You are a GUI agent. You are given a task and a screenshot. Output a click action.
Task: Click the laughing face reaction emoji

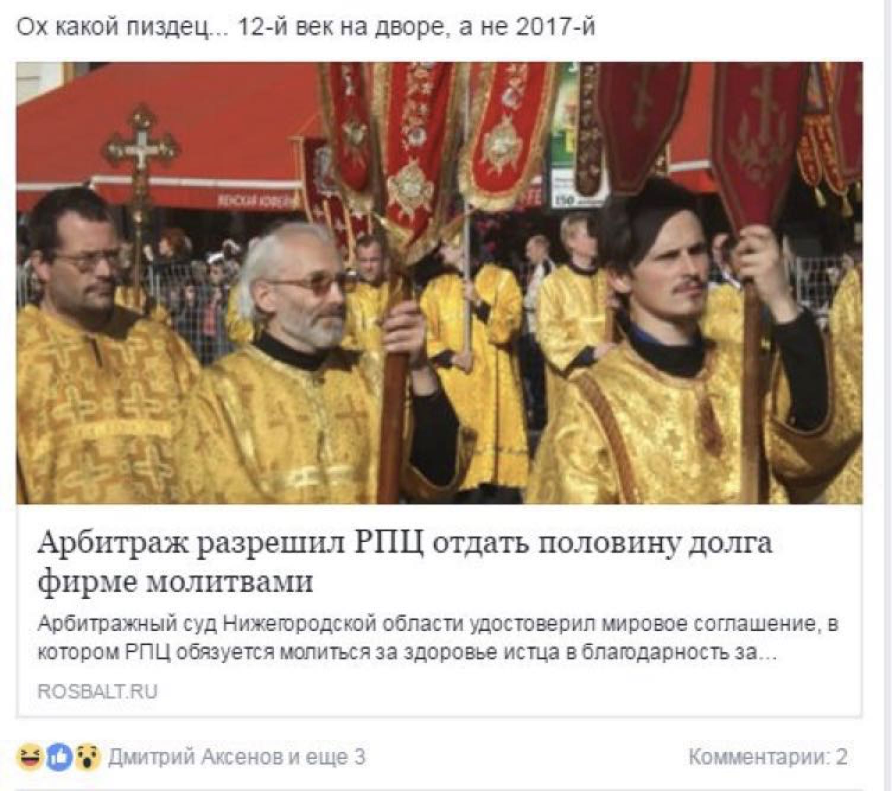coord(30,757)
